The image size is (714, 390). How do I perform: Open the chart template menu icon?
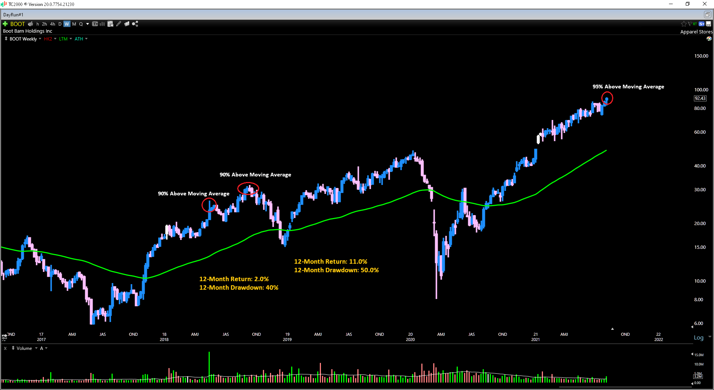[x=95, y=24]
